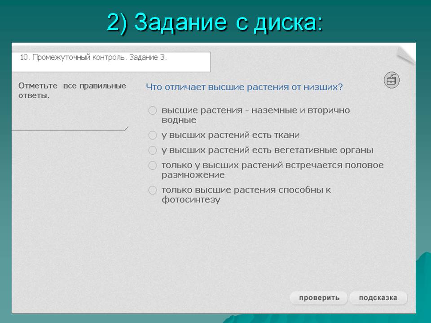The image size is (431, 323).
Task: Tick the circle for 'есть ткани'
Action: [x=153, y=135]
